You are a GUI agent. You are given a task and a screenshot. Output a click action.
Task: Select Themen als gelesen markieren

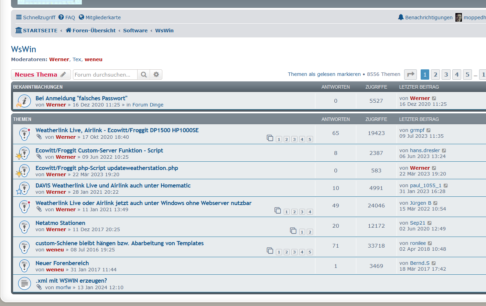click(324, 74)
